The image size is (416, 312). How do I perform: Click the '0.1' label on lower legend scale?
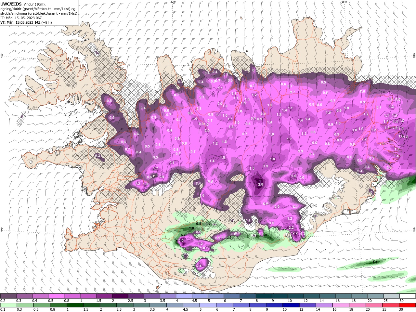pos(3,309)
